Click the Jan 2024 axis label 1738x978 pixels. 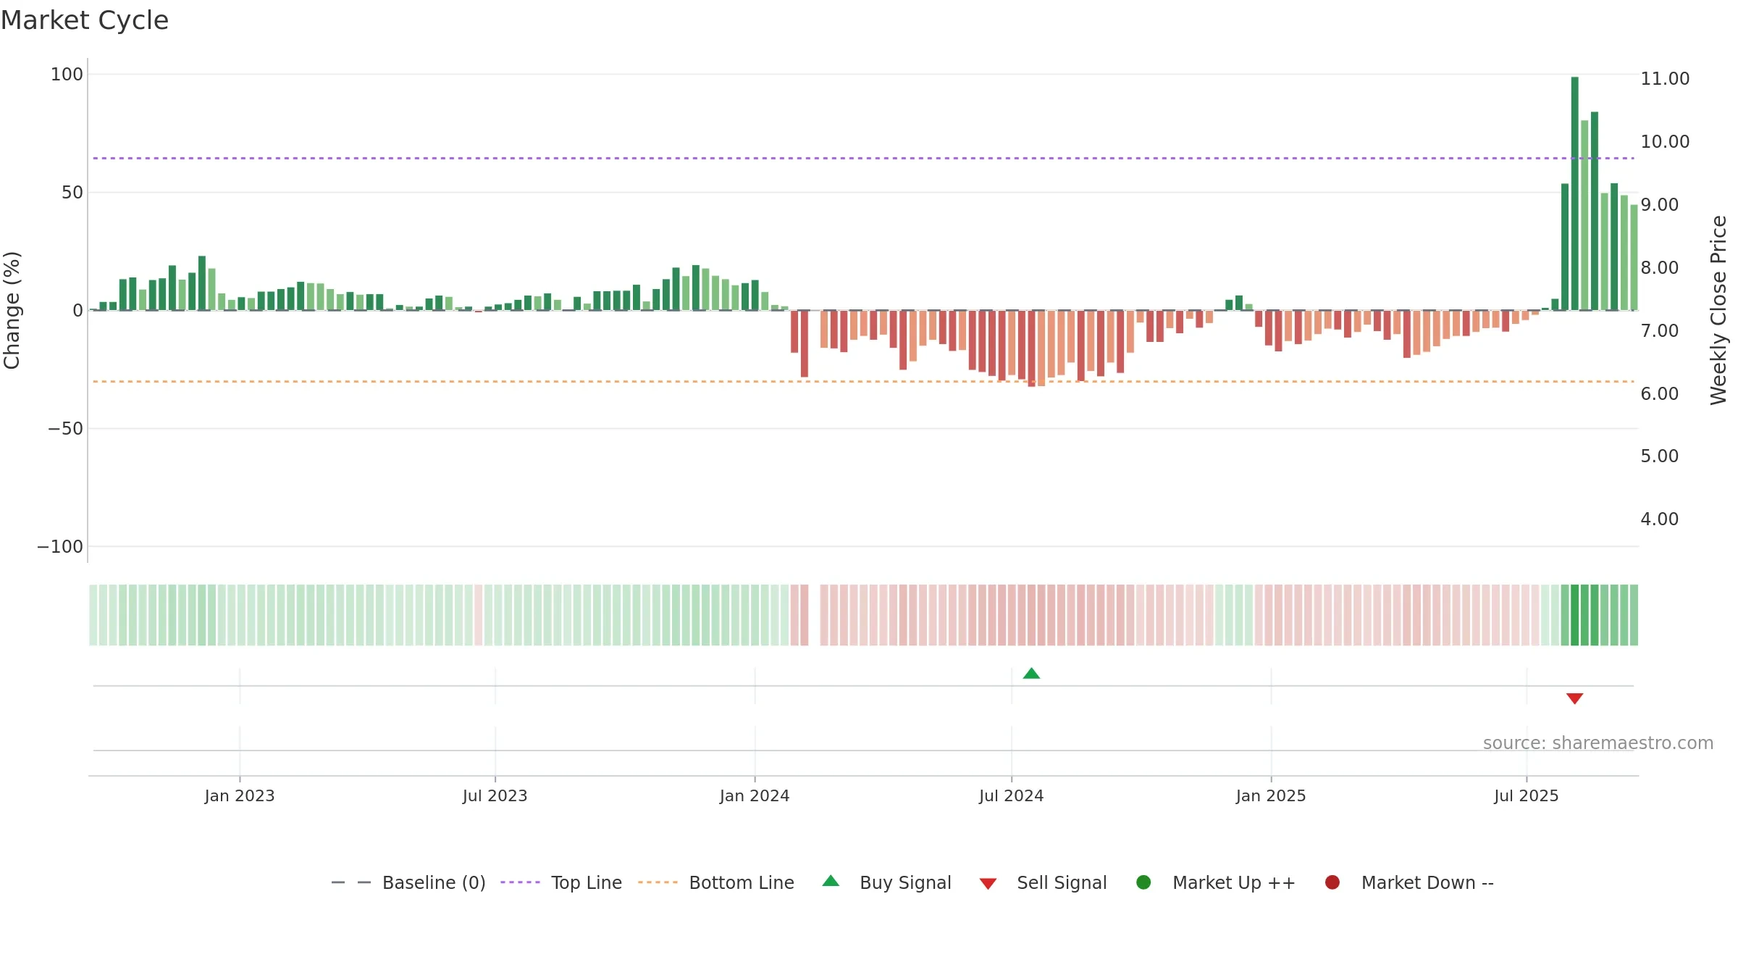coord(755,795)
